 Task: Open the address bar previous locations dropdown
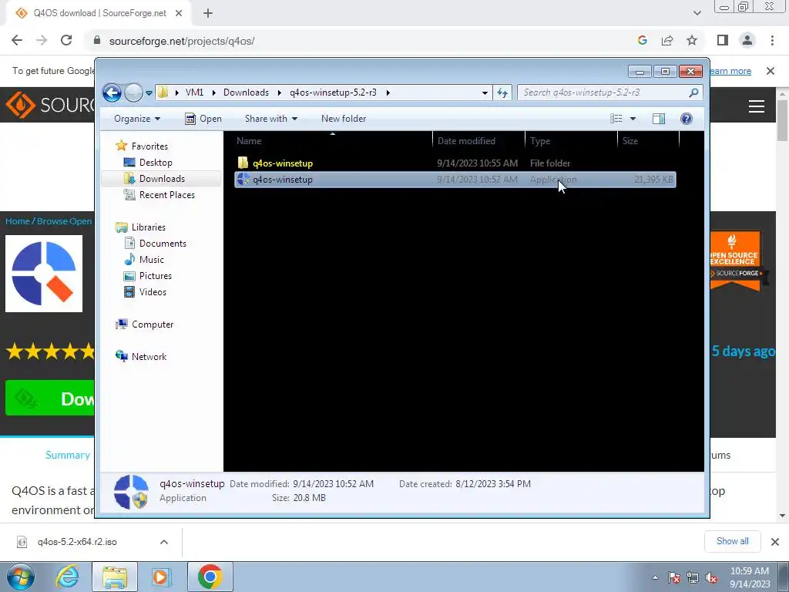pyautogui.click(x=485, y=92)
